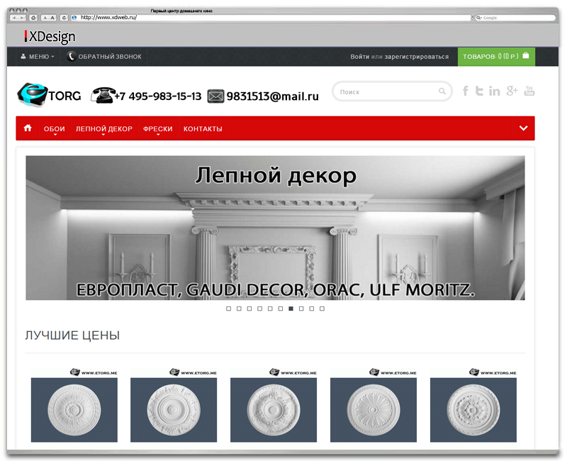Image resolution: width=567 pixels, height=461 pixels.
Task: Click the phone number +7 495-983-15-13
Action: click(157, 96)
